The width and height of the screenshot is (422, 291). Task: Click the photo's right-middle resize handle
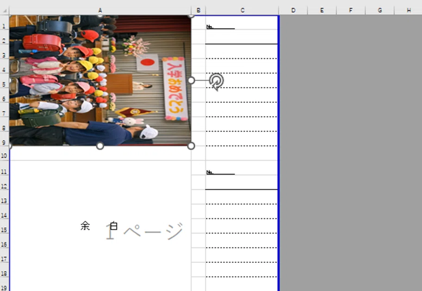tap(191, 80)
